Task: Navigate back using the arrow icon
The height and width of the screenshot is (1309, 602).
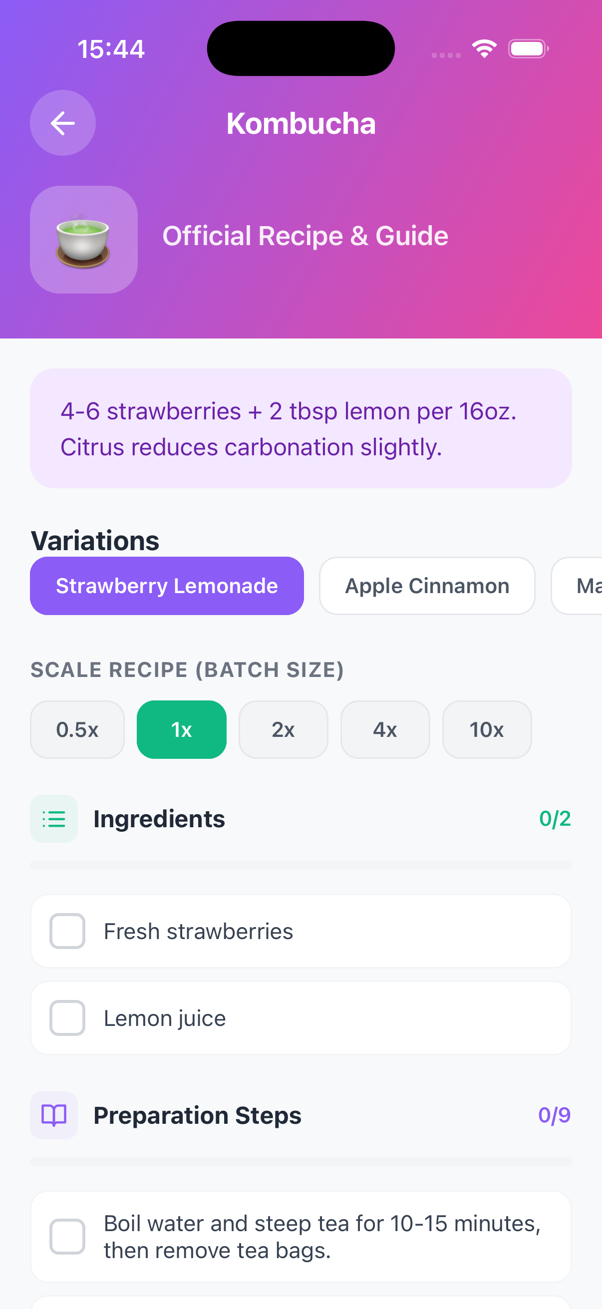Action: [62, 123]
